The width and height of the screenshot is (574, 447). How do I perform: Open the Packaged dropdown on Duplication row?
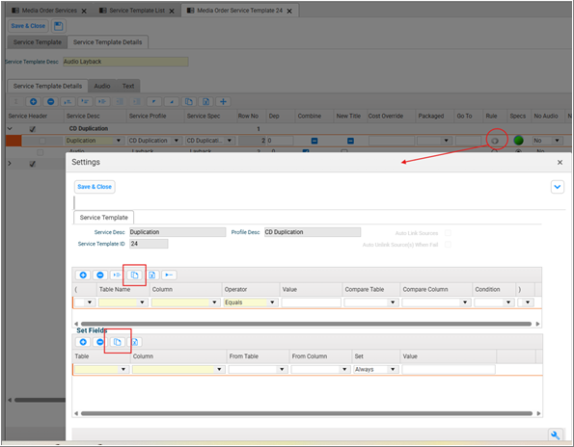446,141
